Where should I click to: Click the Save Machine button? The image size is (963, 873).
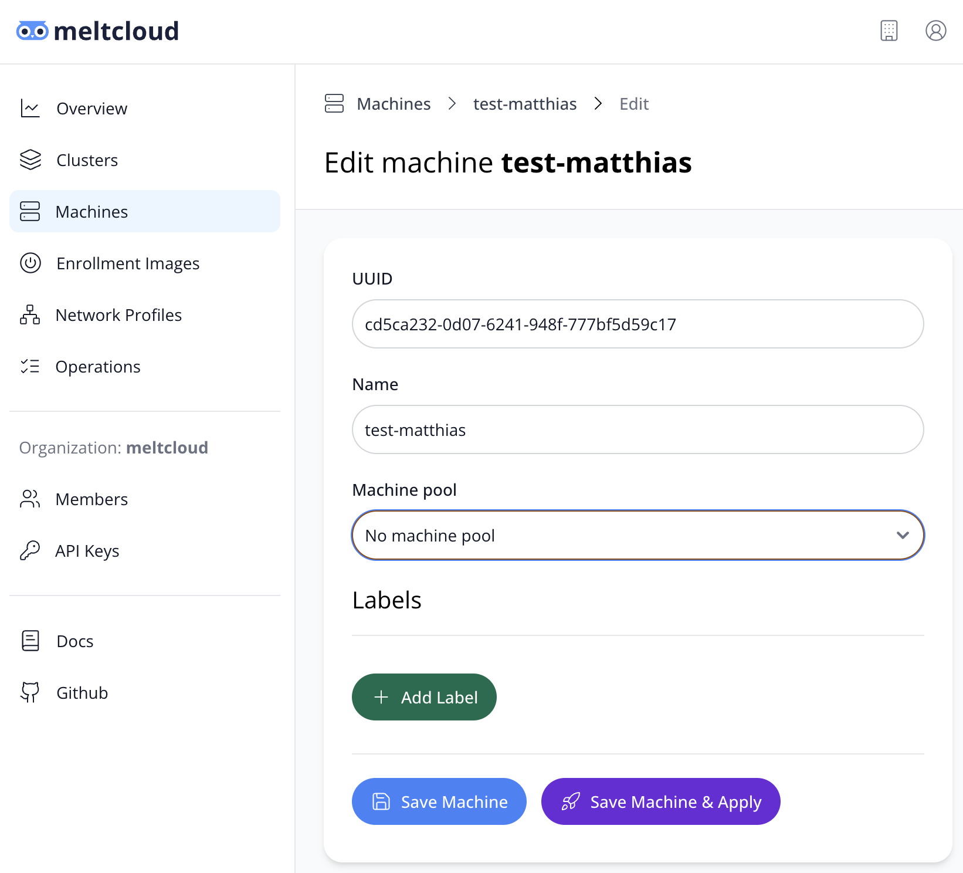tap(439, 801)
